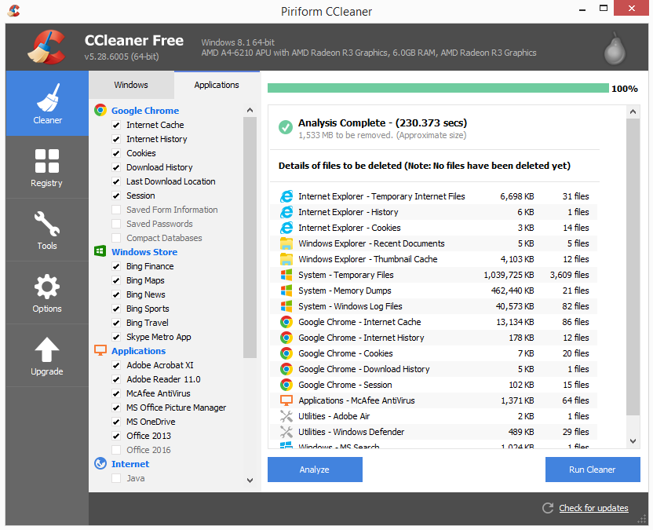Uncheck Chrome Internet Cache
The height and width of the screenshot is (530, 653).
pos(116,125)
